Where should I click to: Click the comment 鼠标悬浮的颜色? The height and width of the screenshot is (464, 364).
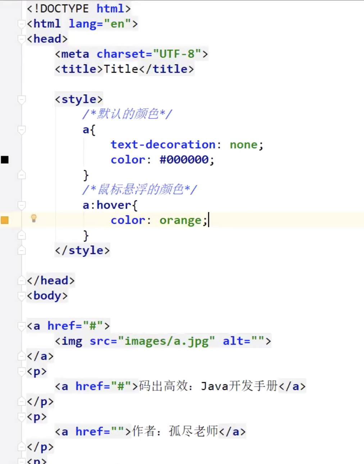click(x=140, y=190)
